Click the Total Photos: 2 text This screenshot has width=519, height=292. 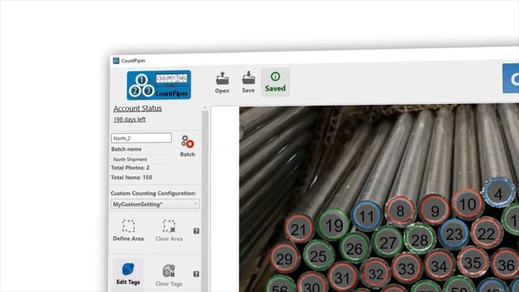130,168
